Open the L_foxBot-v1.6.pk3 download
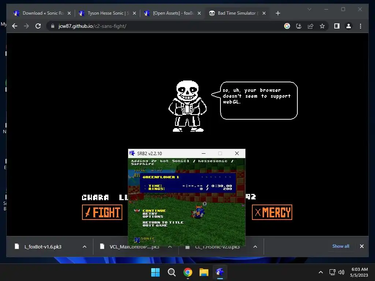Screen dimensions: 375x281 [x=43, y=247]
